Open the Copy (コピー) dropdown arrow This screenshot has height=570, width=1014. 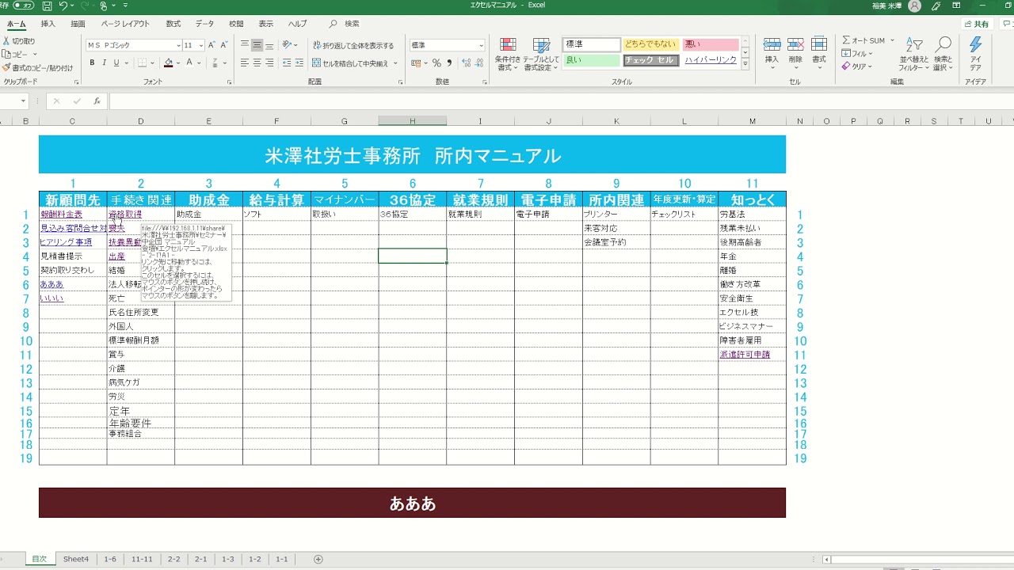(x=34, y=55)
